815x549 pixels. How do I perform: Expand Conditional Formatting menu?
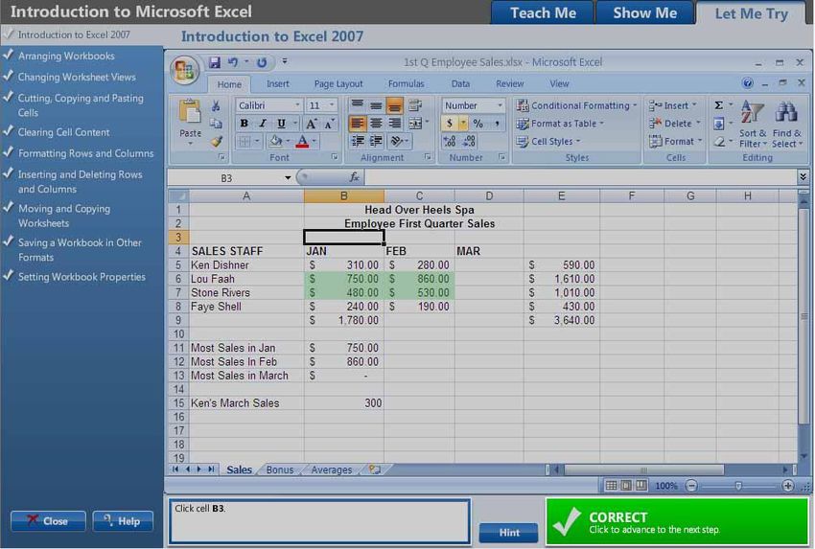click(576, 105)
